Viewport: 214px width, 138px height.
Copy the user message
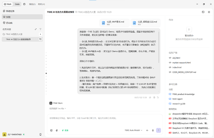pyautogui.click(x=150, y=98)
